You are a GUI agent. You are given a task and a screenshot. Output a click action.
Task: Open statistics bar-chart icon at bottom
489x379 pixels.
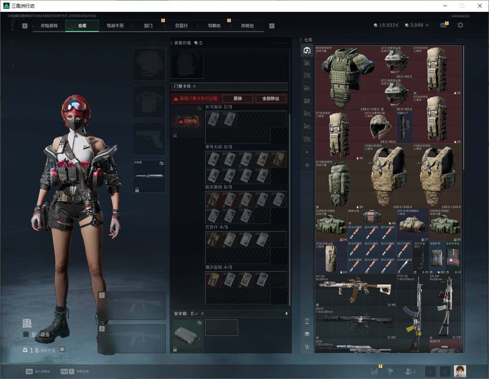tap(375, 371)
